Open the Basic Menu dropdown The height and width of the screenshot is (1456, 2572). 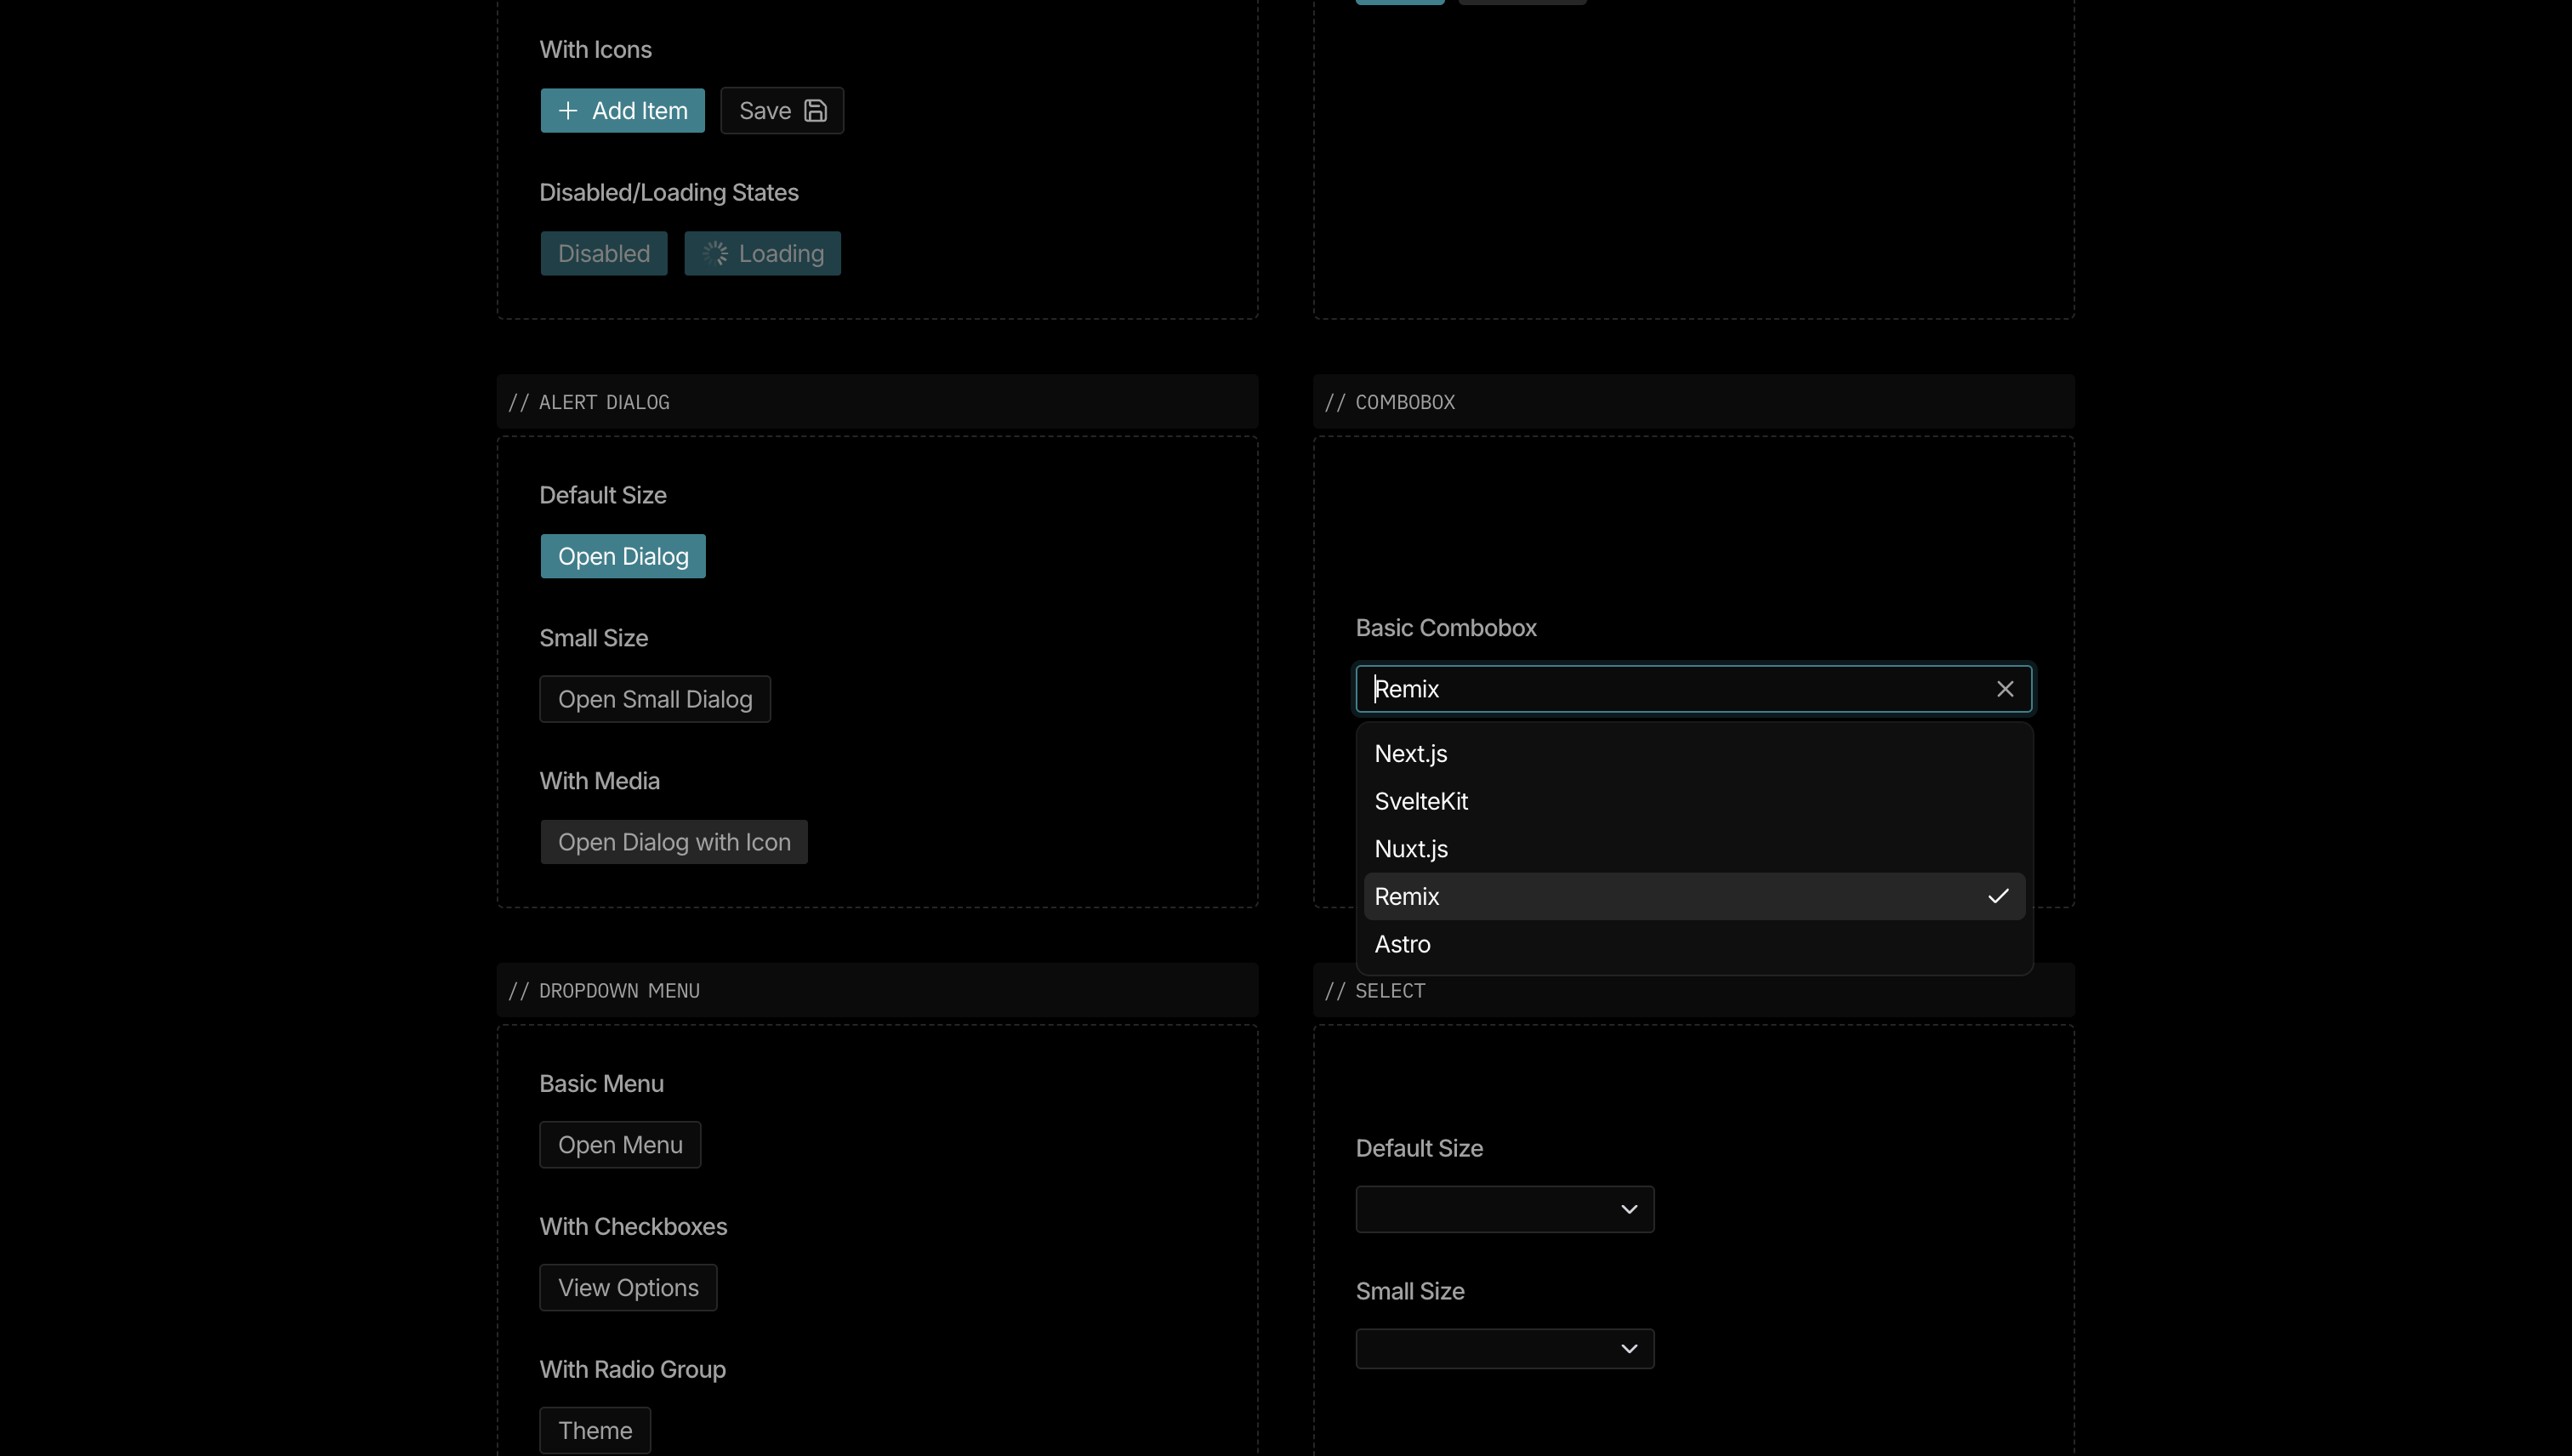pos(620,1145)
